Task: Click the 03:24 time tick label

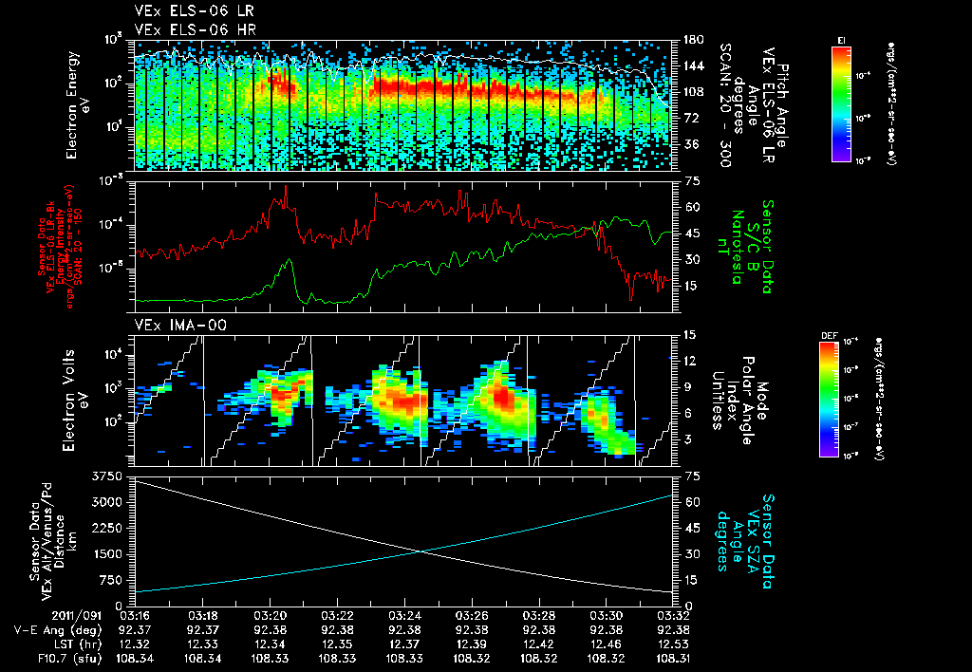Action: click(x=404, y=616)
